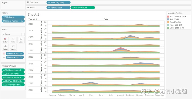Open the Size mark card
This screenshot has height=99, width=192.
13,40
